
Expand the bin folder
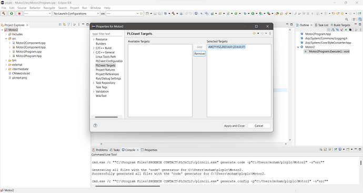[6, 60]
